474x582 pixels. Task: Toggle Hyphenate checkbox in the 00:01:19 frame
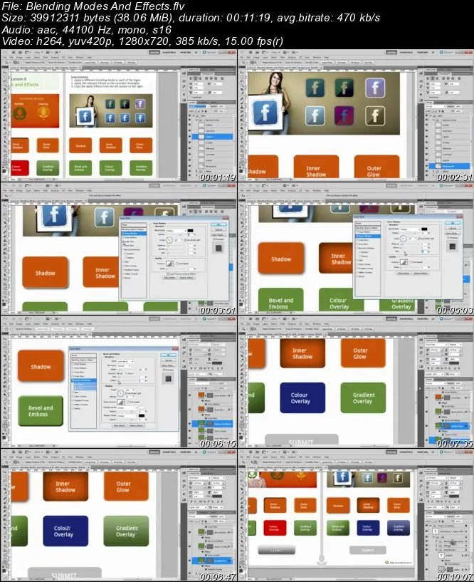pyautogui.click(x=190, y=98)
